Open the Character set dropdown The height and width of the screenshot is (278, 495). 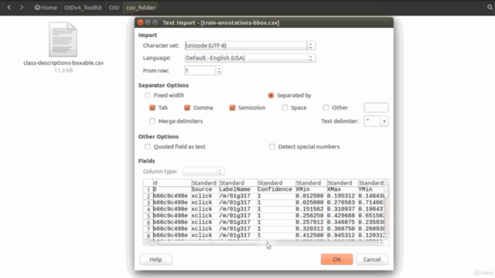point(250,46)
